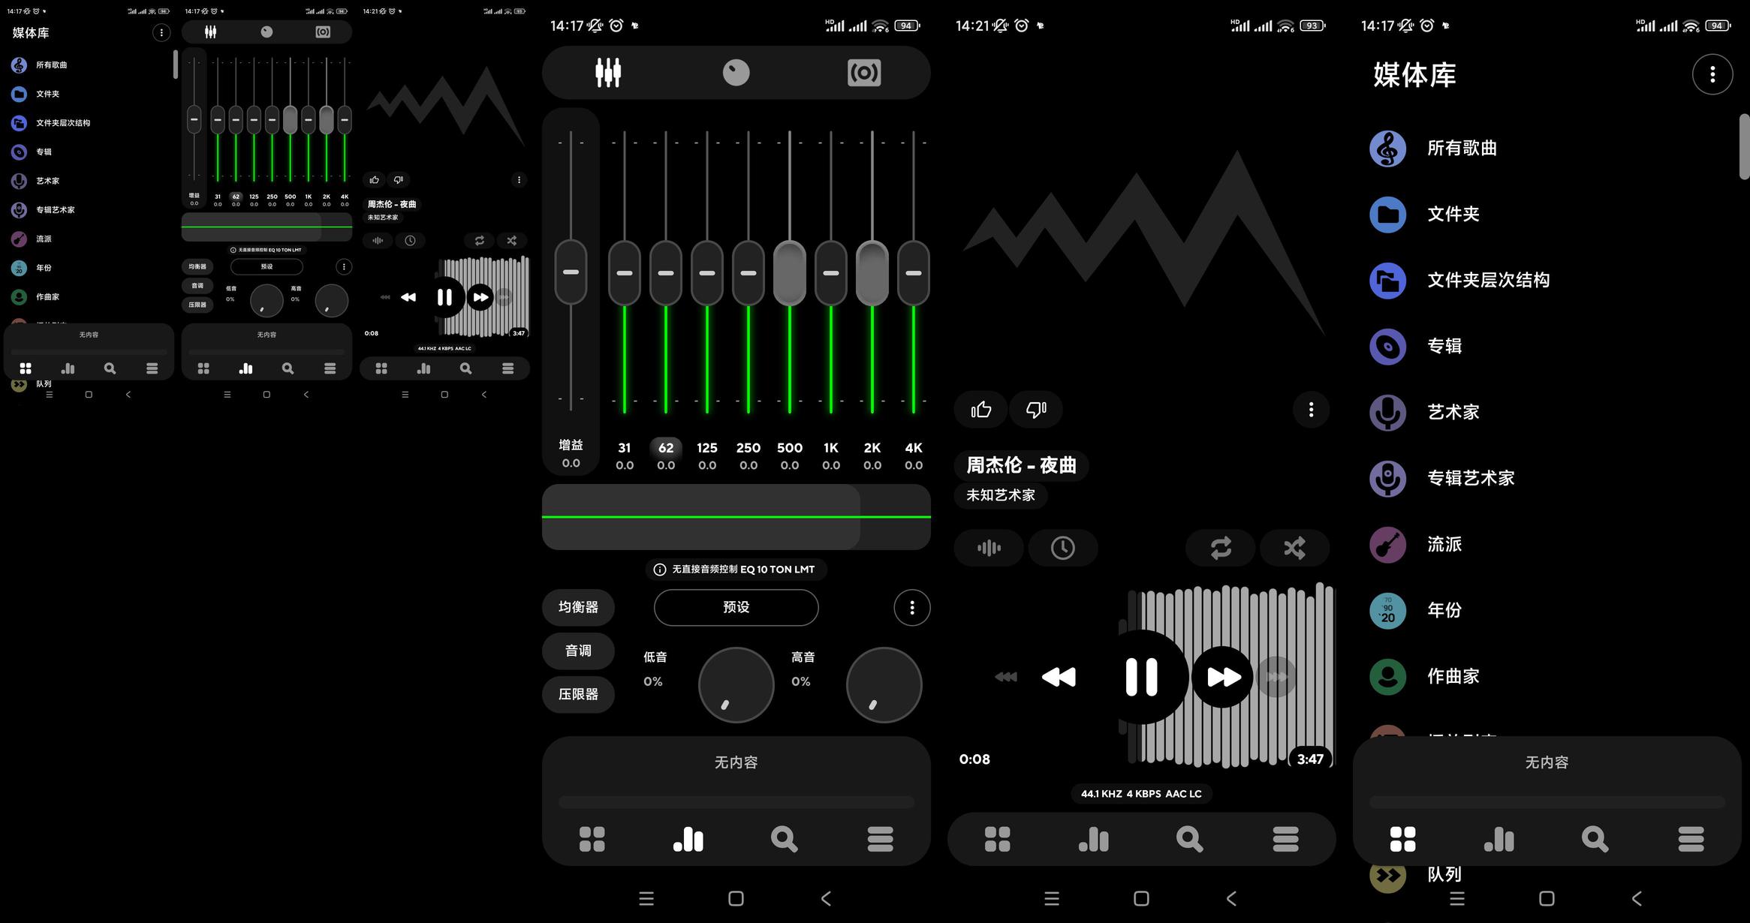Tap the treble clef icon for 所有歌曲 in large library
The width and height of the screenshot is (1750, 923).
pyautogui.click(x=1387, y=149)
